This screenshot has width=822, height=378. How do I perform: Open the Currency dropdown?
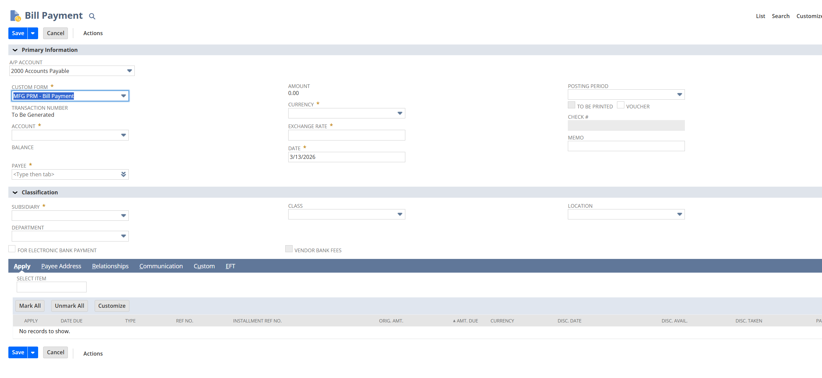coord(400,113)
